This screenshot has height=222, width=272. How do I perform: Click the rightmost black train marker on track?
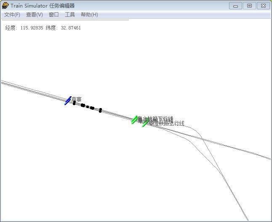(100, 110)
